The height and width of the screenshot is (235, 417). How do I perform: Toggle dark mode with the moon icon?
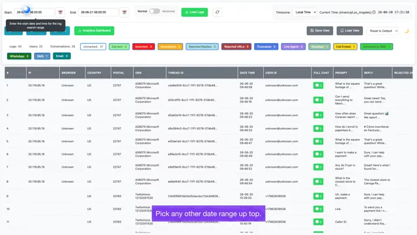tap(407, 31)
